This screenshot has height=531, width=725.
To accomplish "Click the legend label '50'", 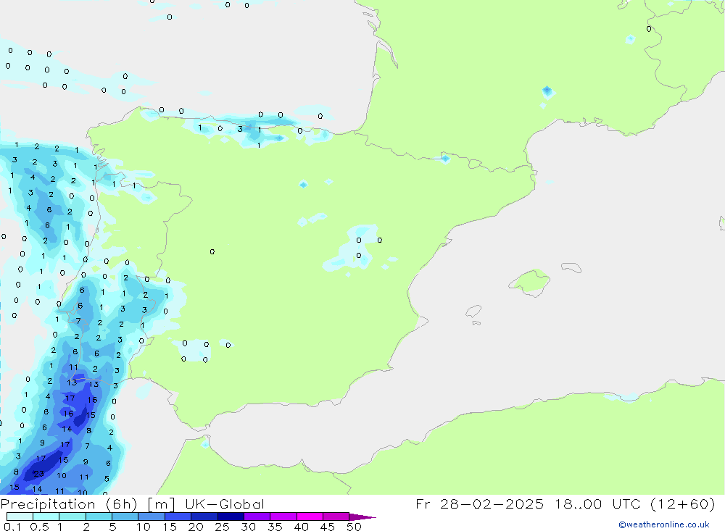I will click(354, 527).
